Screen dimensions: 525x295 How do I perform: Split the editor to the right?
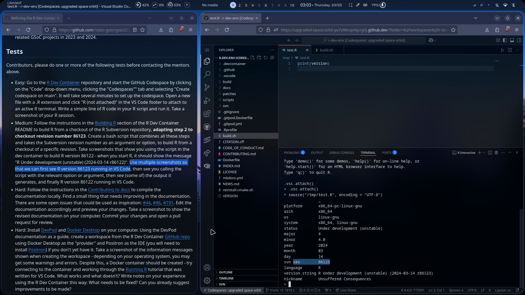click(510, 50)
